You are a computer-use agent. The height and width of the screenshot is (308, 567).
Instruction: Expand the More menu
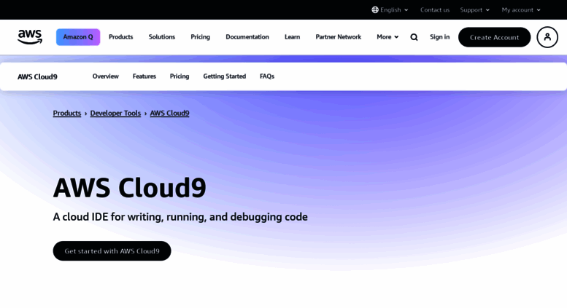[387, 37]
